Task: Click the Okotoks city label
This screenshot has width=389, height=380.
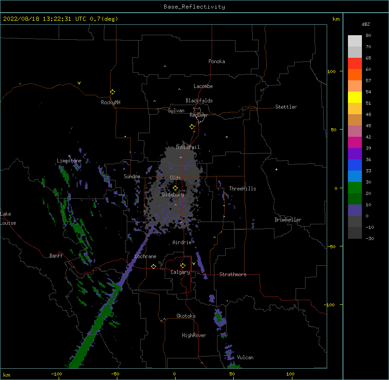Action: tap(186, 316)
